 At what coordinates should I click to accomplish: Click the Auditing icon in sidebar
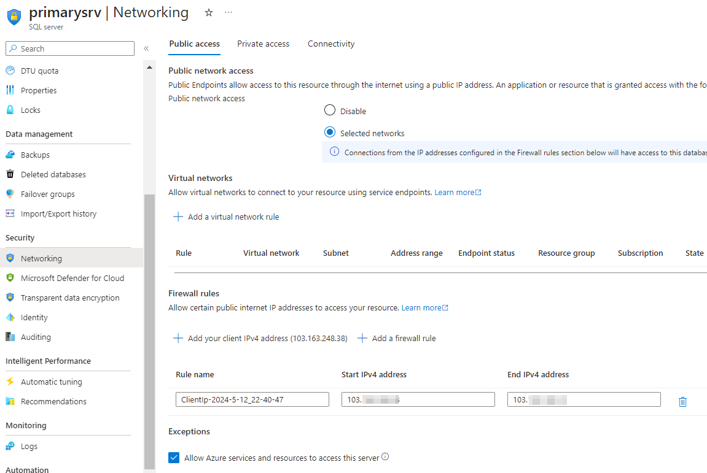point(10,337)
